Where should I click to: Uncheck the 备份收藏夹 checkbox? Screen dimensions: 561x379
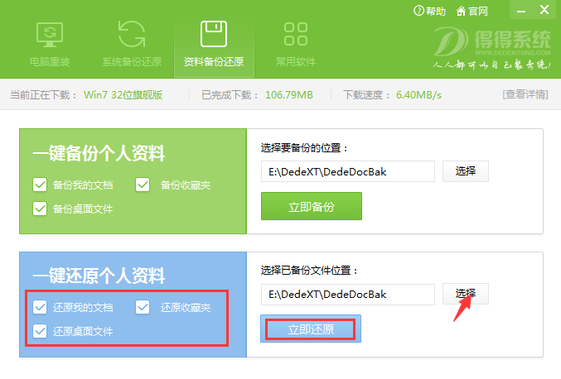point(143,185)
